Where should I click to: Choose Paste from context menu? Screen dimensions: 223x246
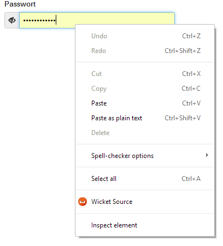[145, 103]
